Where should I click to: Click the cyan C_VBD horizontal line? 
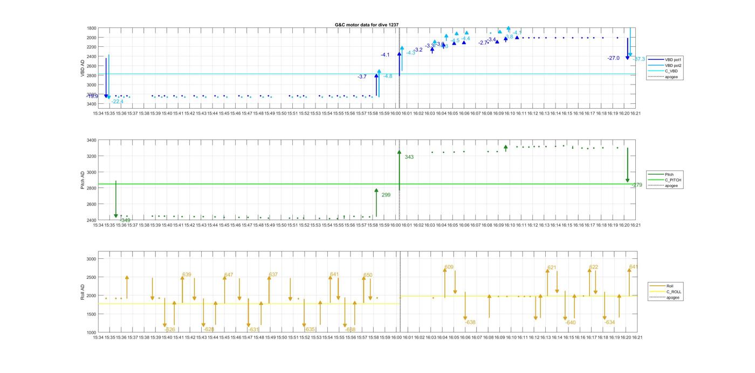367,74
